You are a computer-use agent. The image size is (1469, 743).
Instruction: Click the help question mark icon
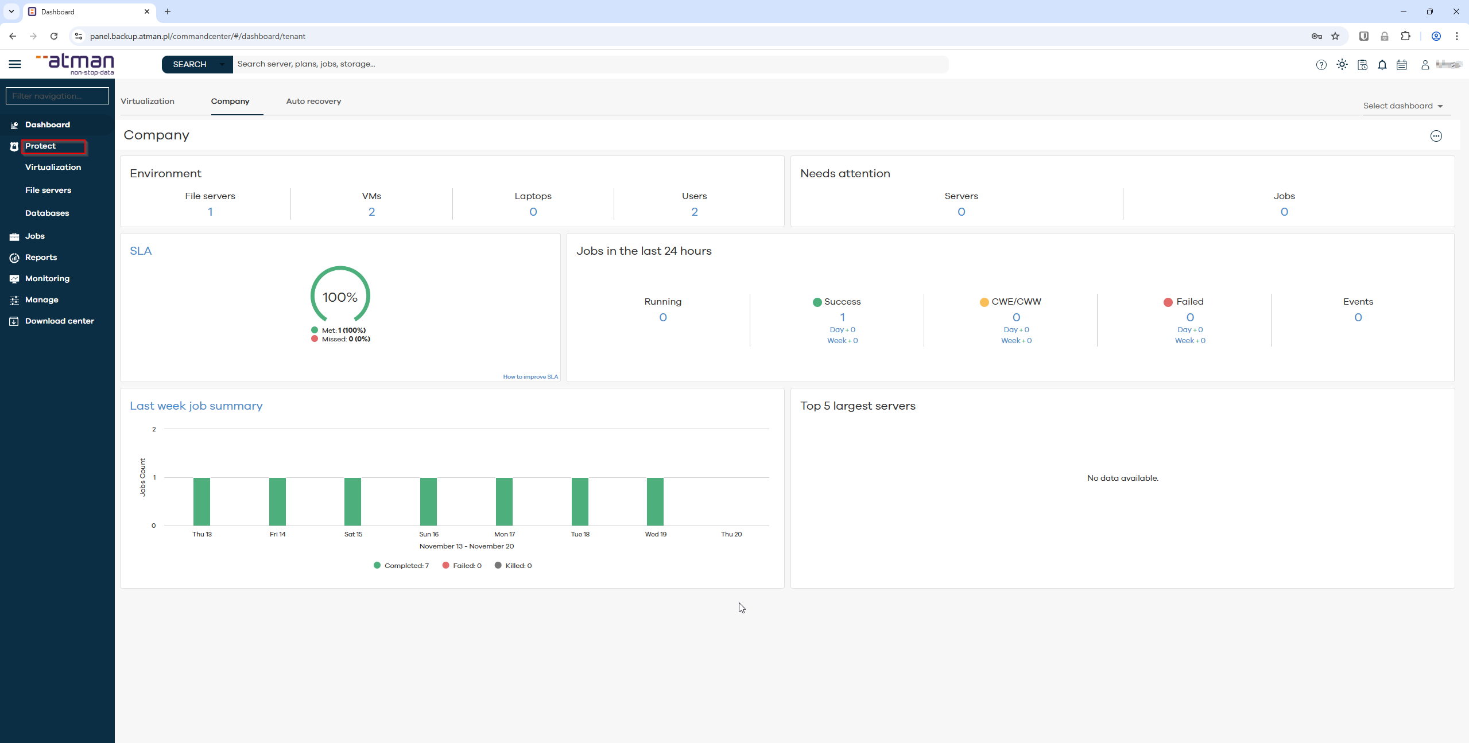point(1321,65)
